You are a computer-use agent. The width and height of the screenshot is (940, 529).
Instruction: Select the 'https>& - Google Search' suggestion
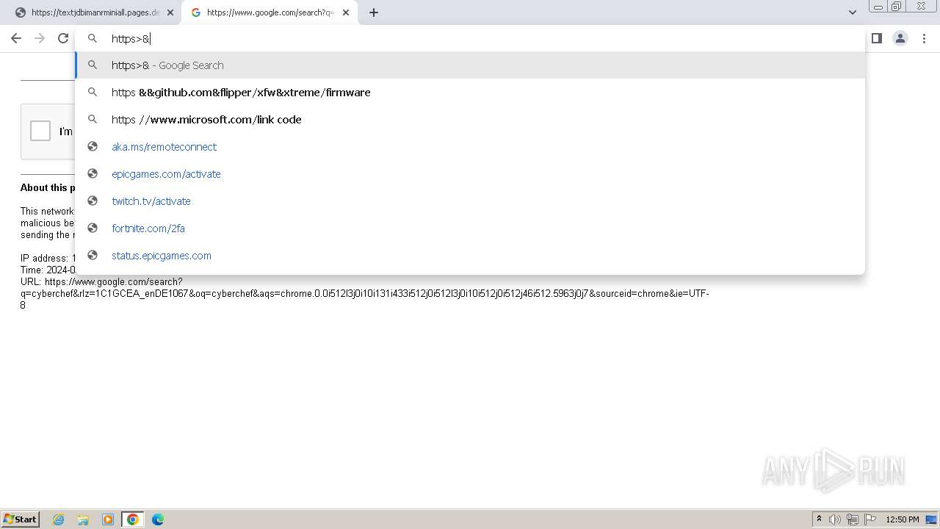click(470, 65)
